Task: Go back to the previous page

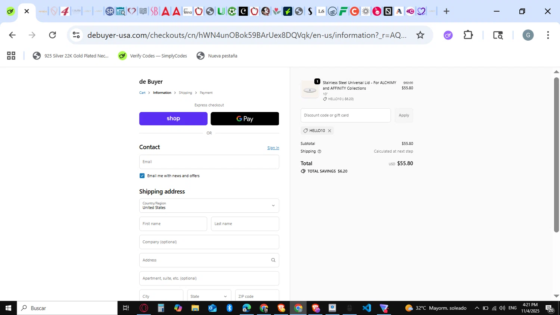Action: click(x=12, y=35)
